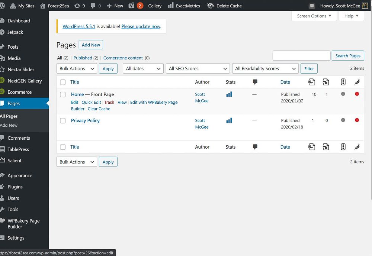This screenshot has width=372, height=256.
Task: Click the comments column header bubble icon
Action: point(255,82)
